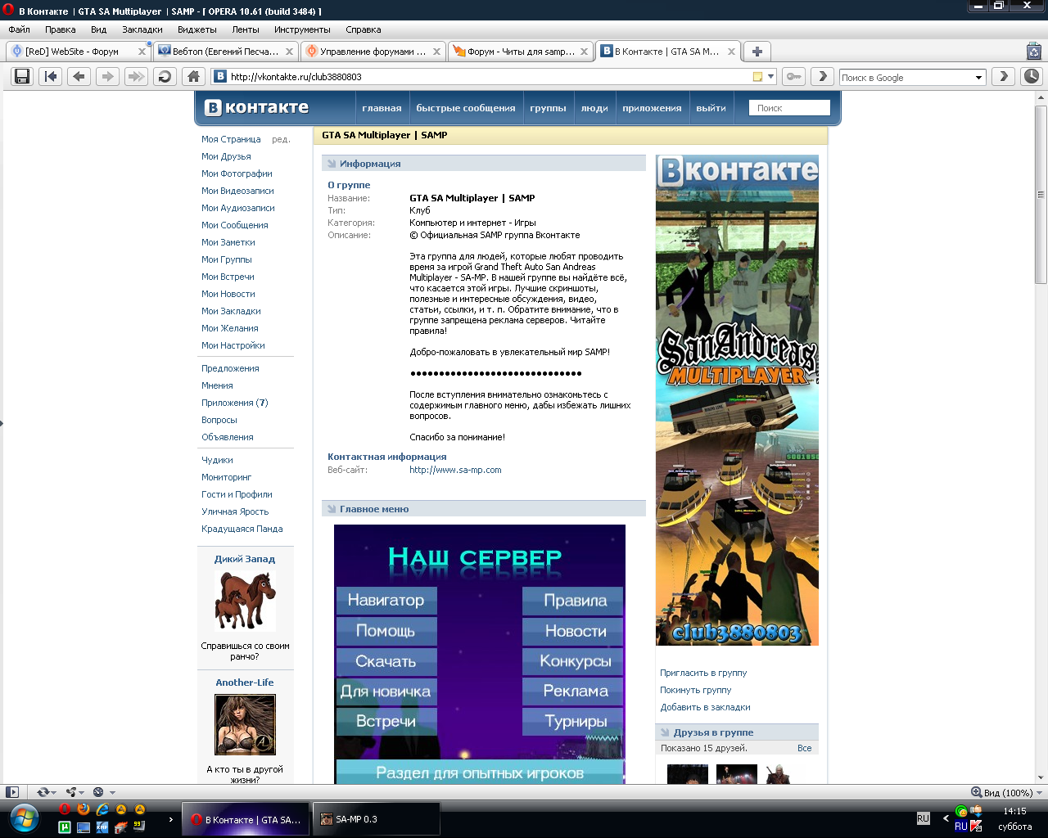Image resolution: width=1048 pixels, height=838 pixels.
Task: Open the Home page icon
Action: pos(193,76)
